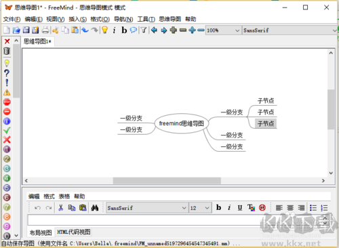
Task: Switch to the 布局视图 tab
Action: pos(41,232)
